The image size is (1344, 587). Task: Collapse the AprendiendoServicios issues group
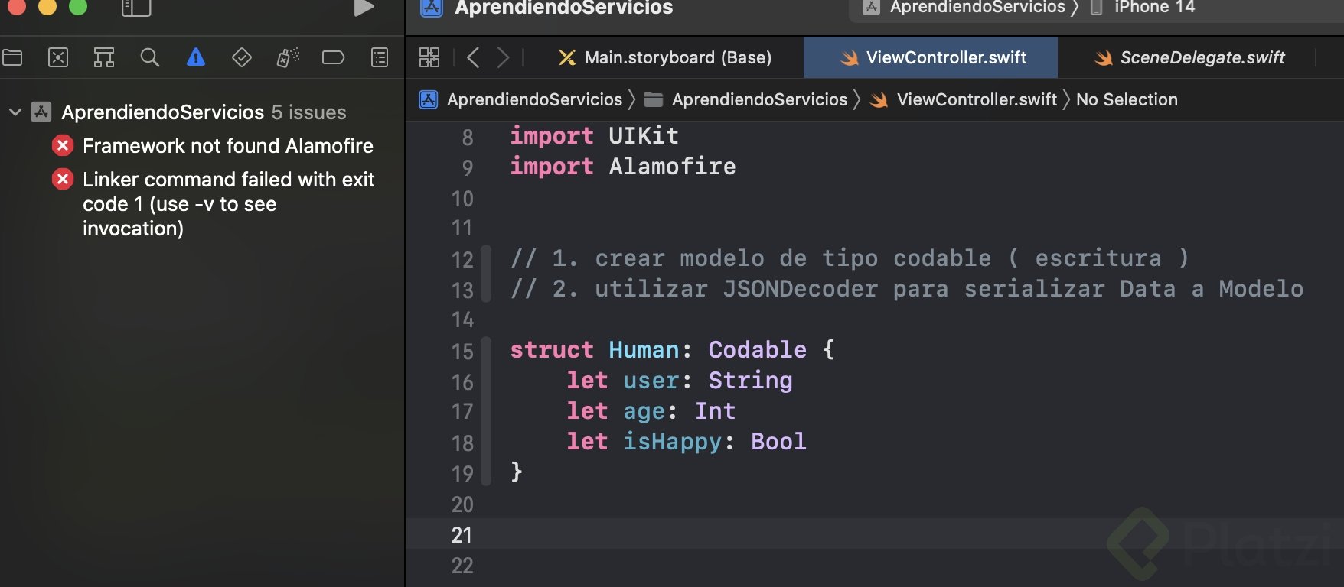click(x=15, y=112)
